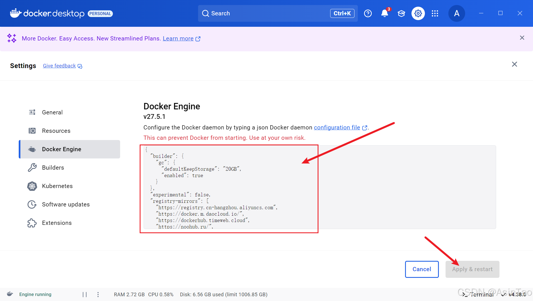This screenshot has width=533, height=301.
Task: Open the help question mark icon
Action: pyautogui.click(x=368, y=13)
